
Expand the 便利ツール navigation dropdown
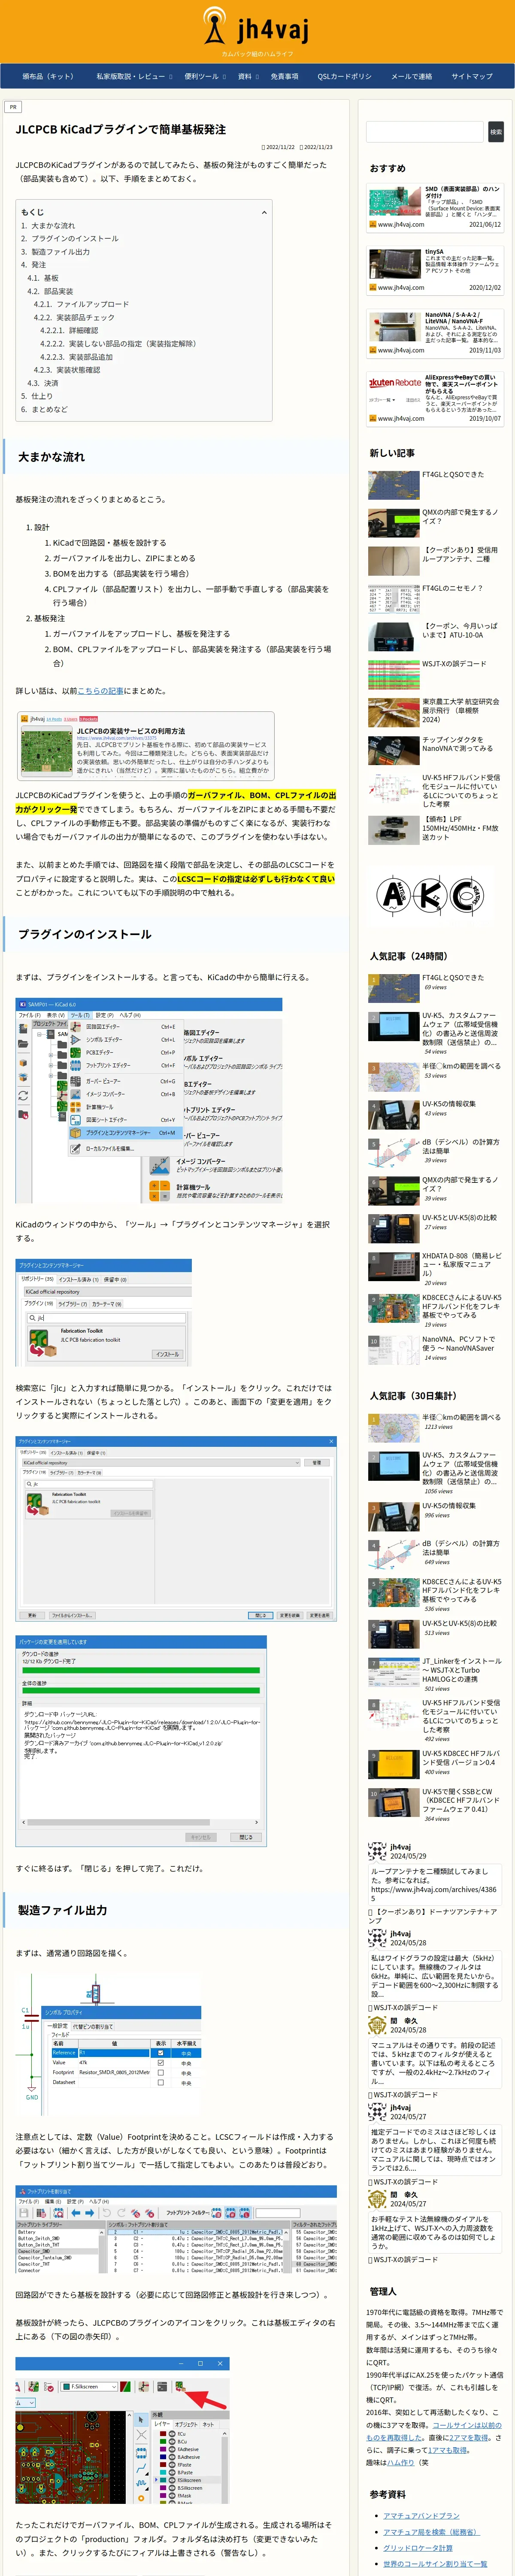pos(205,76)
